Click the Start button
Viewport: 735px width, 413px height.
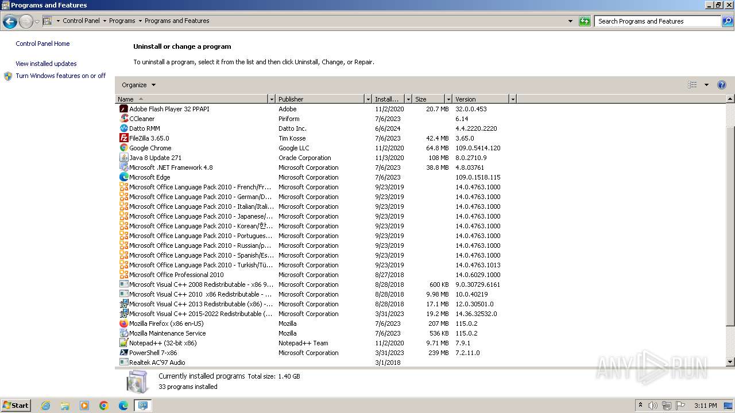click(16, 406)
